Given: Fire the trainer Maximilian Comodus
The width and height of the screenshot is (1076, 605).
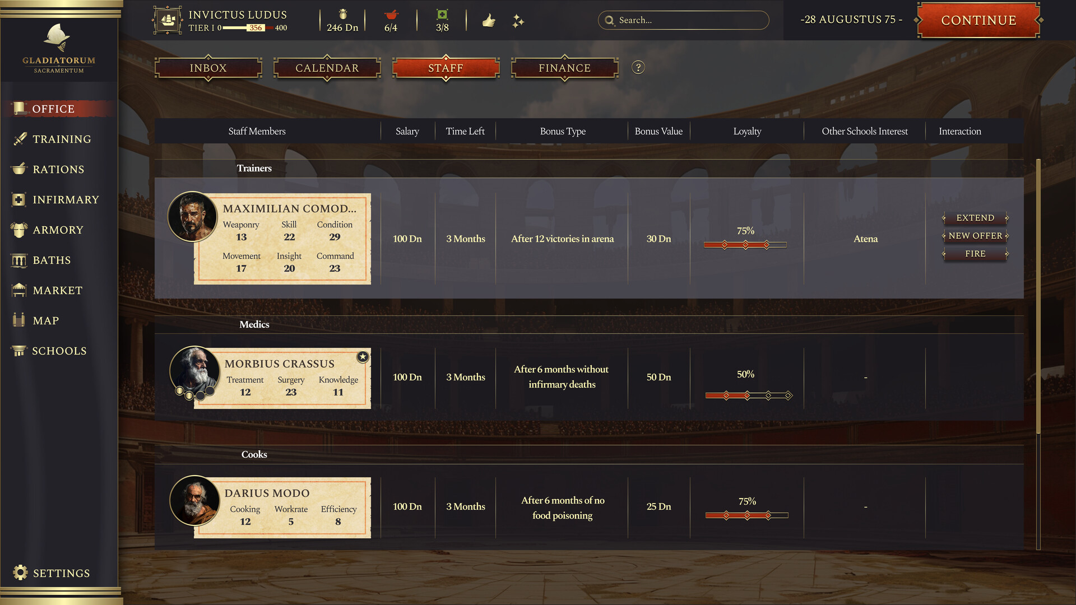Looking at the screenshot, I should tap(975, 254).
